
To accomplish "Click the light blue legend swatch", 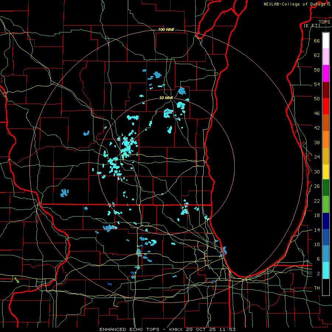I will [x=326, y=254].
